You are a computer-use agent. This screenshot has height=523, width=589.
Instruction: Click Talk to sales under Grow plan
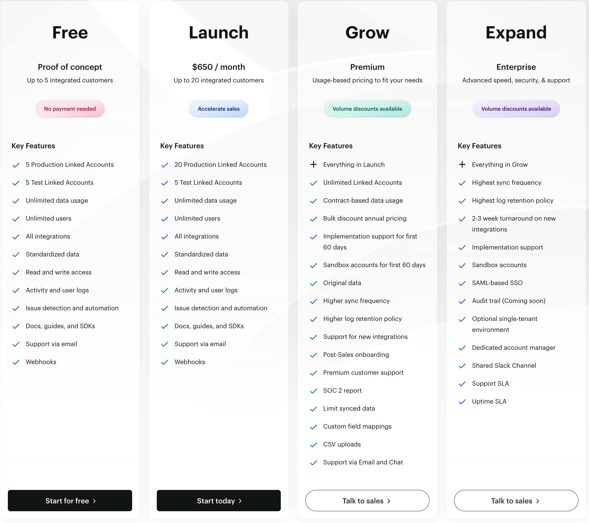(x=367, y=501)
